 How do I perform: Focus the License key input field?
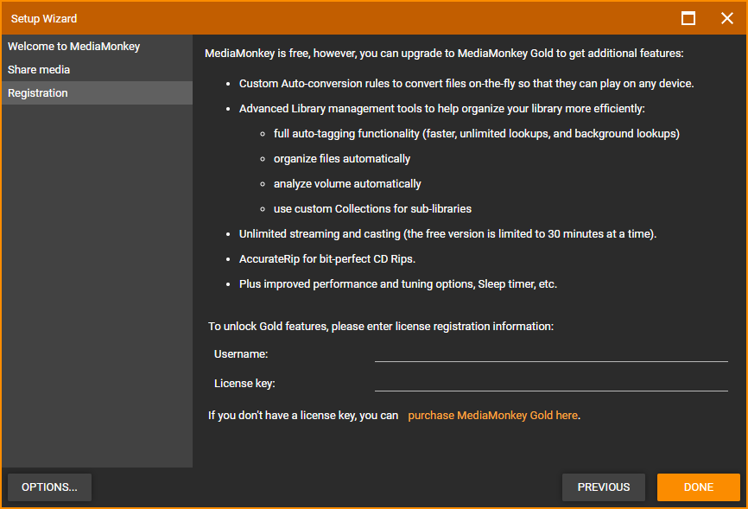(551, 384)
